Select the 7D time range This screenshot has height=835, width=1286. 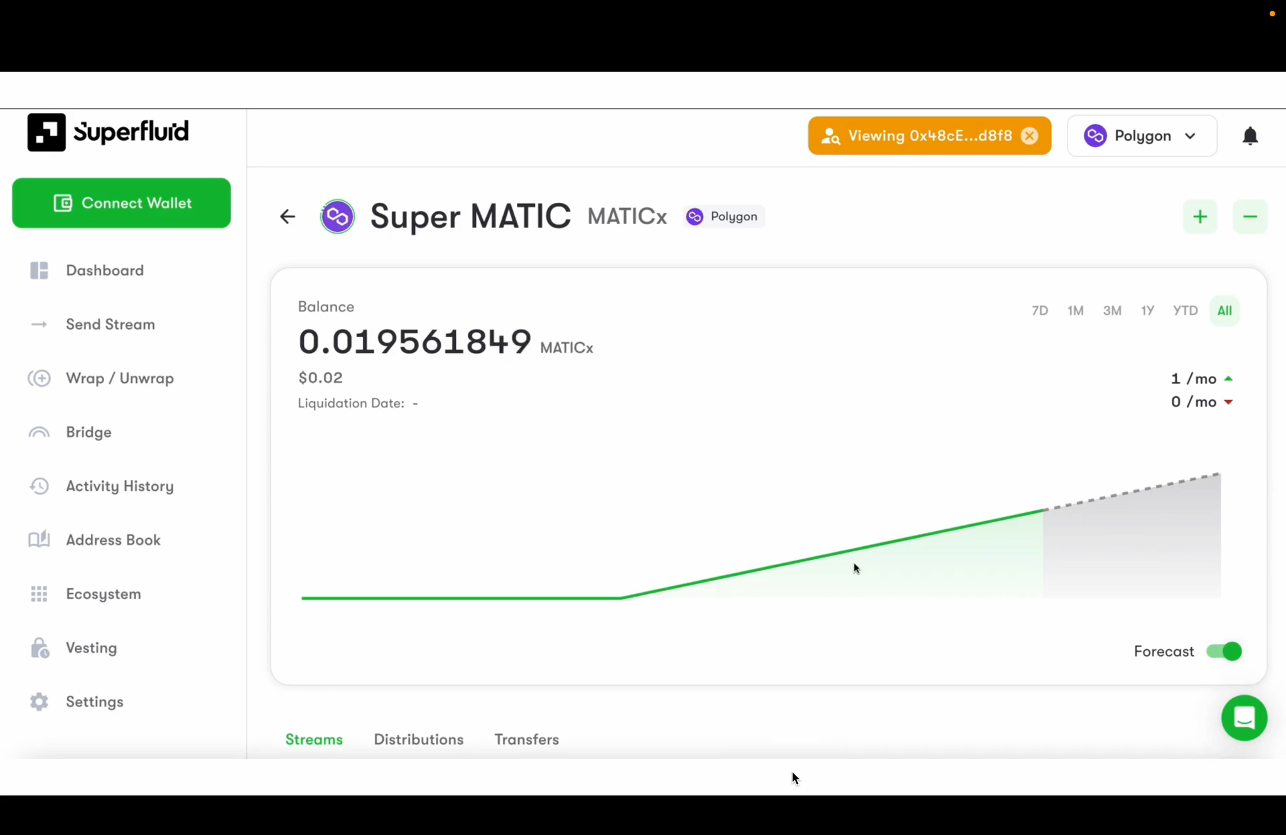[x=1040, y=311]
